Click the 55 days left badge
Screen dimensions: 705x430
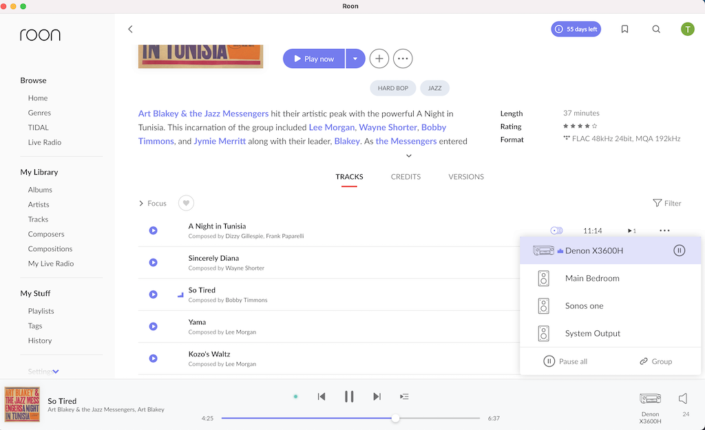[576, 29]
